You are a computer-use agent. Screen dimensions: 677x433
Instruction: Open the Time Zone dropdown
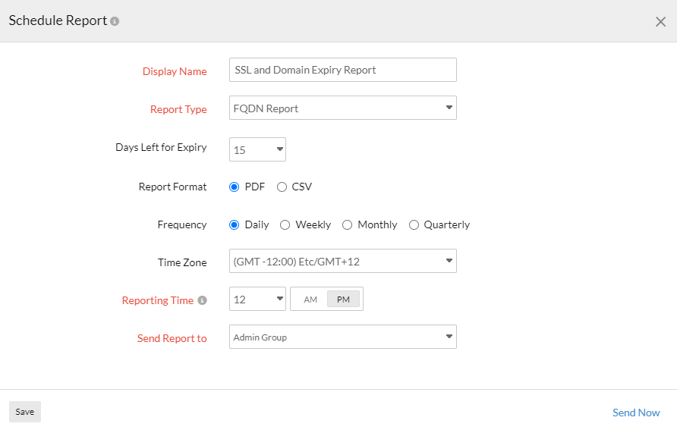pos(342,262)
